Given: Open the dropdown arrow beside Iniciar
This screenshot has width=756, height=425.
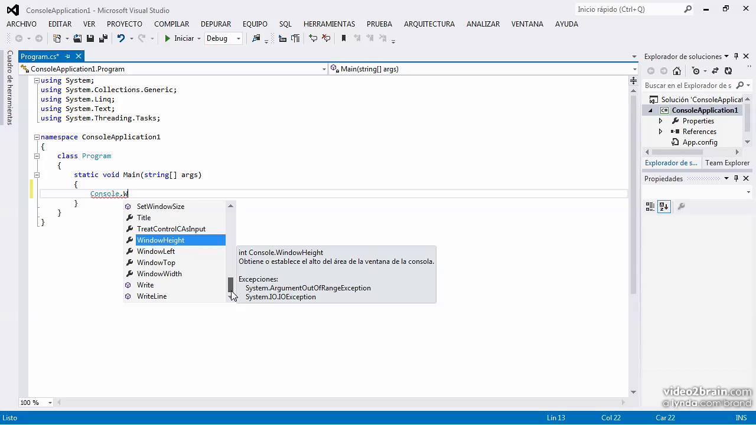Looking at the screenshot, I should (x=199, y=38).
